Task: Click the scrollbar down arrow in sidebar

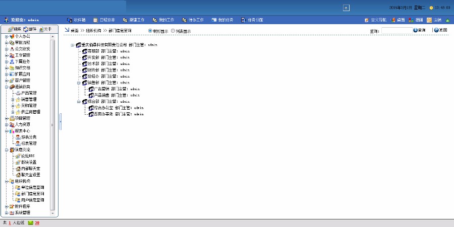Action: (52, 213)
